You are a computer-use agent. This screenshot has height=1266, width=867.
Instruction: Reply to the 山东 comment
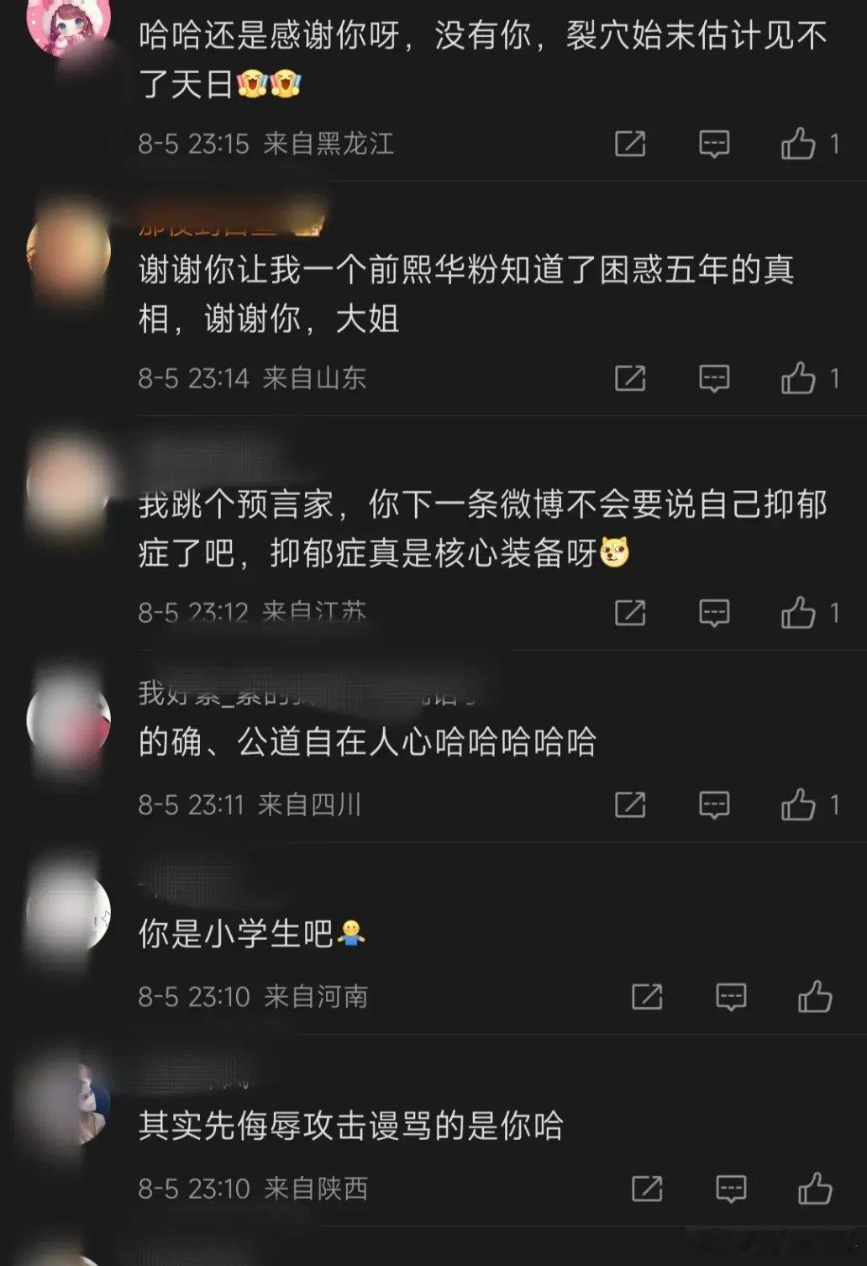coord(714,378)
